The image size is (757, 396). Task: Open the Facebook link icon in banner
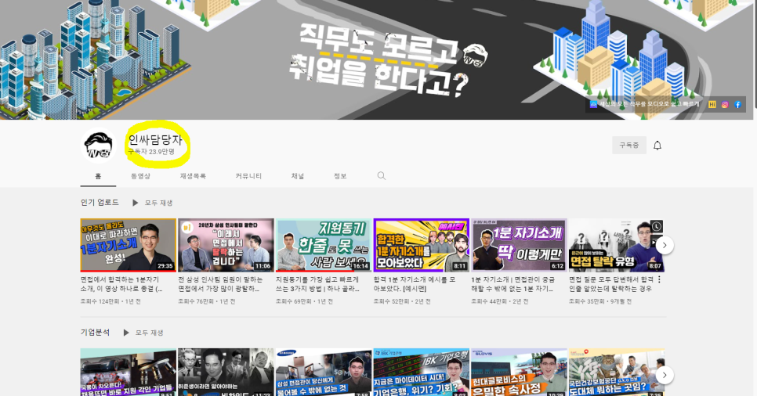tap(737, 104)
